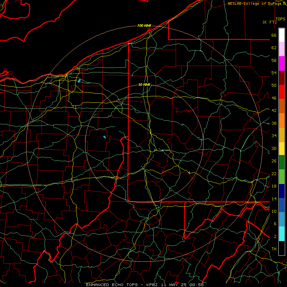Click legend value 14
This screenshot has height=287, width=287.
click(x=274, y=199)
